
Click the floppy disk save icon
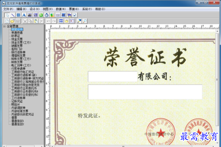(x=18, y=21)
